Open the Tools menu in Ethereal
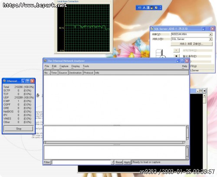The image size is (217, 177). click(x=86, y=66)
